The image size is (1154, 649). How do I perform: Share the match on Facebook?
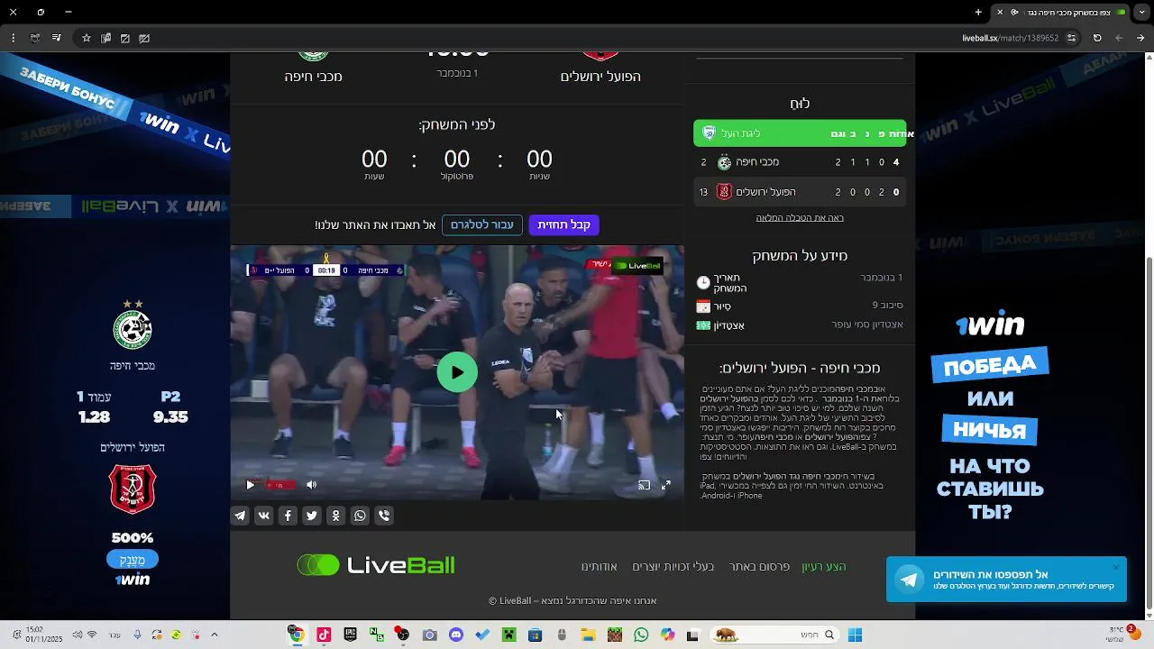pyautogui.click(x=288, y=516)
